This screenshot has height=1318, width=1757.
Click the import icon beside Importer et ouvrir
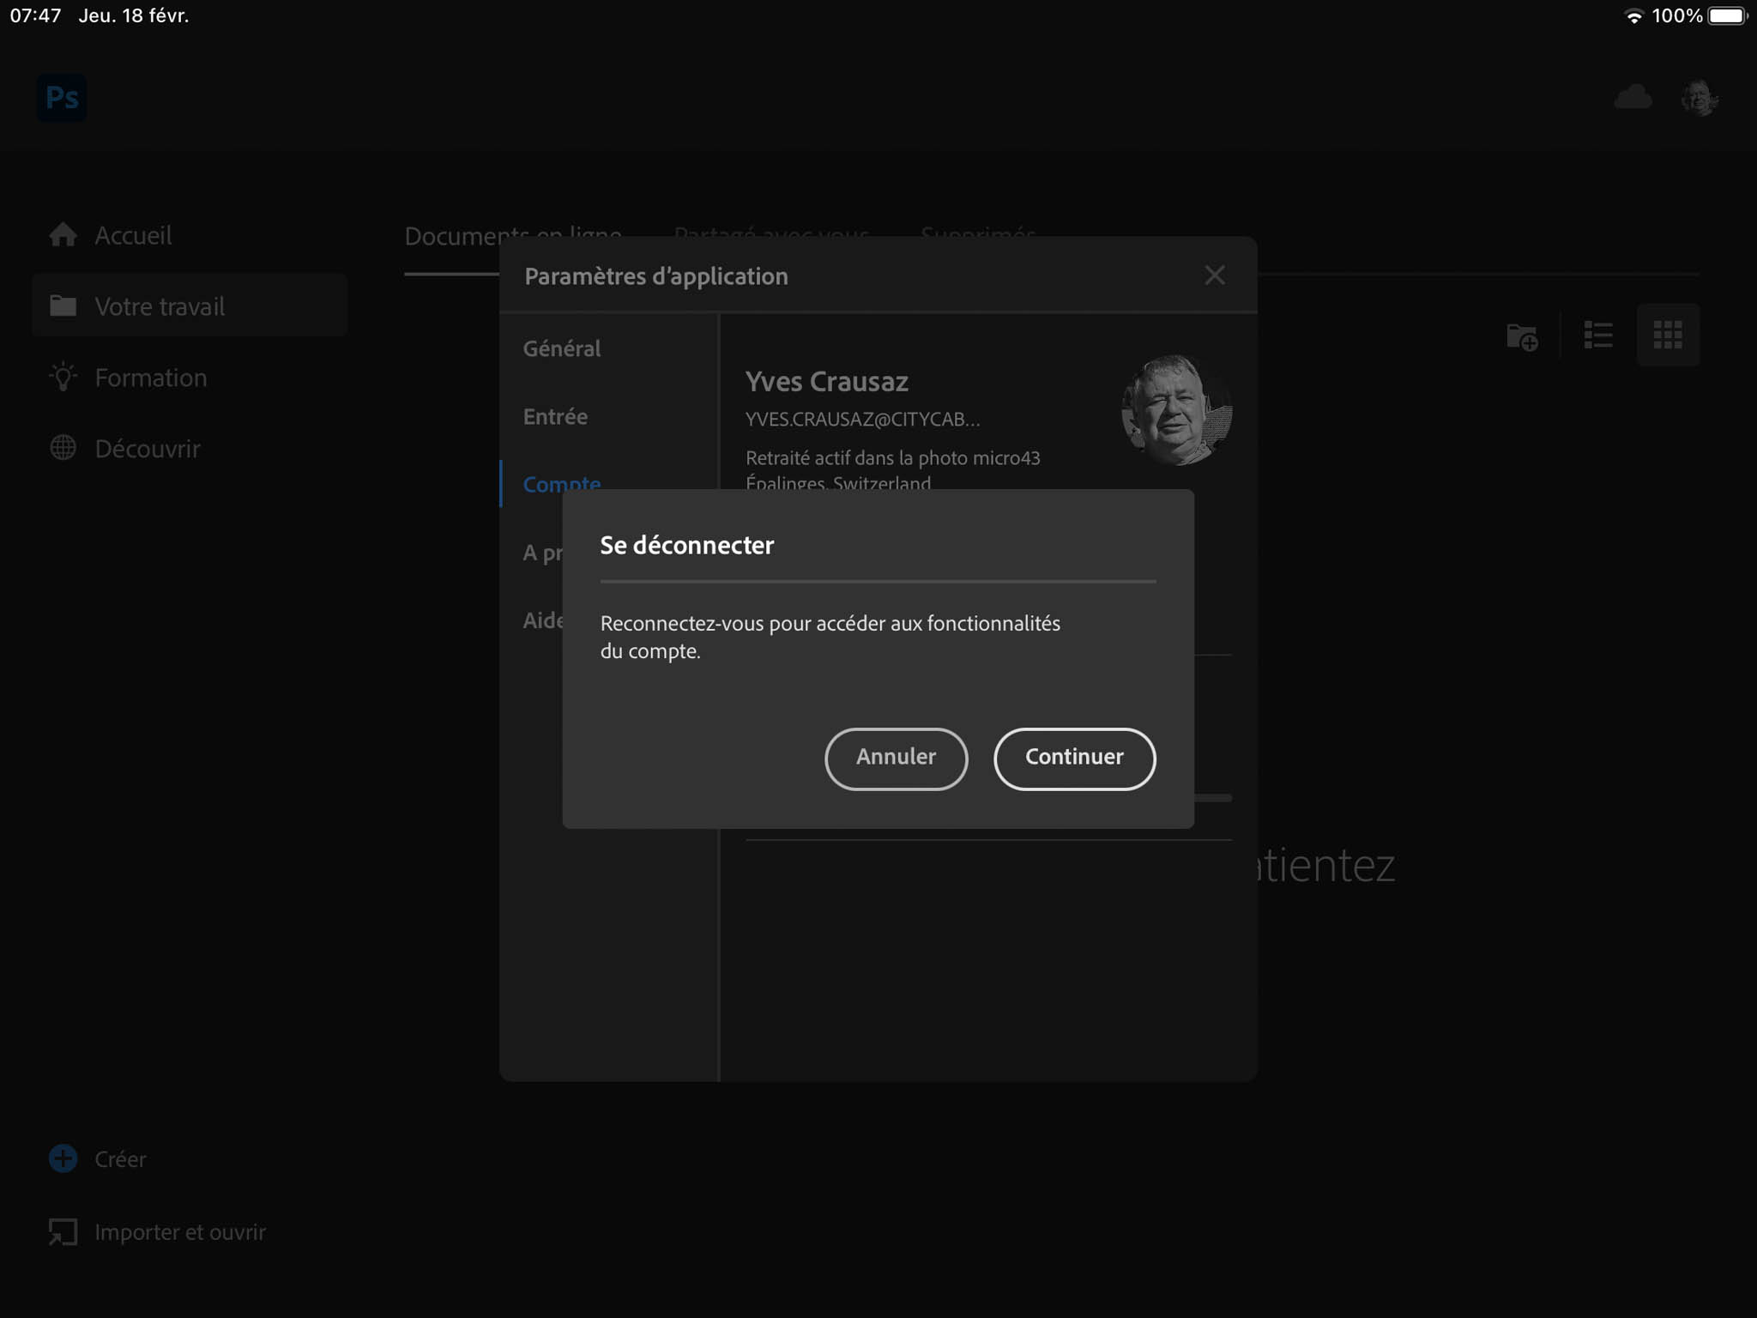(63, 1232)
